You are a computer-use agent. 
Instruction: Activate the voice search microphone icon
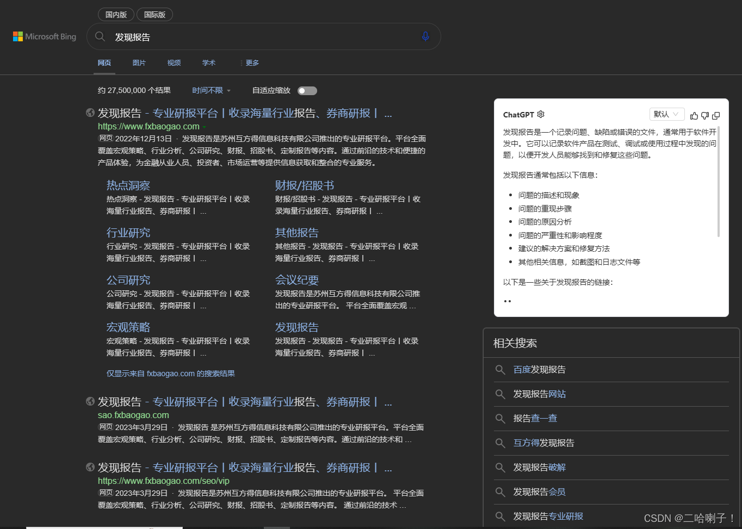(x=425, y=36)
